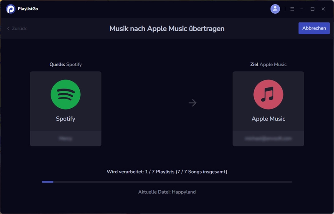Select the Spotify source card label
334x214 pixels.
coord(66,119)
